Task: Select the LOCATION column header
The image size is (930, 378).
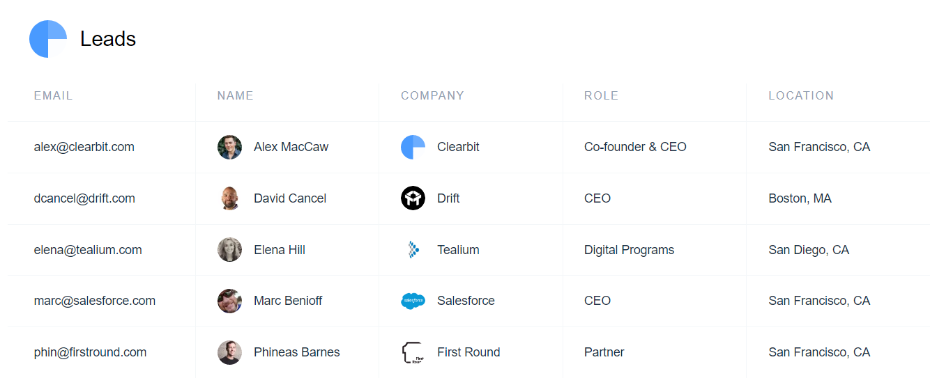Action: pos(801,96)
